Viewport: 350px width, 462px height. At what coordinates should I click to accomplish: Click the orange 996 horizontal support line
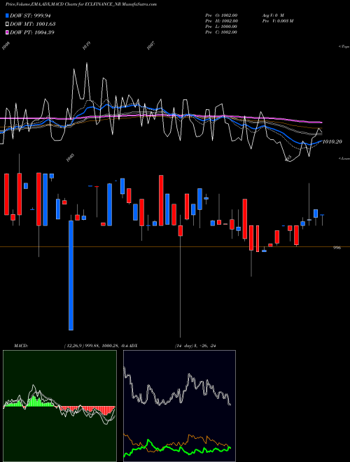pyautogui.click(x=175, y=246)
